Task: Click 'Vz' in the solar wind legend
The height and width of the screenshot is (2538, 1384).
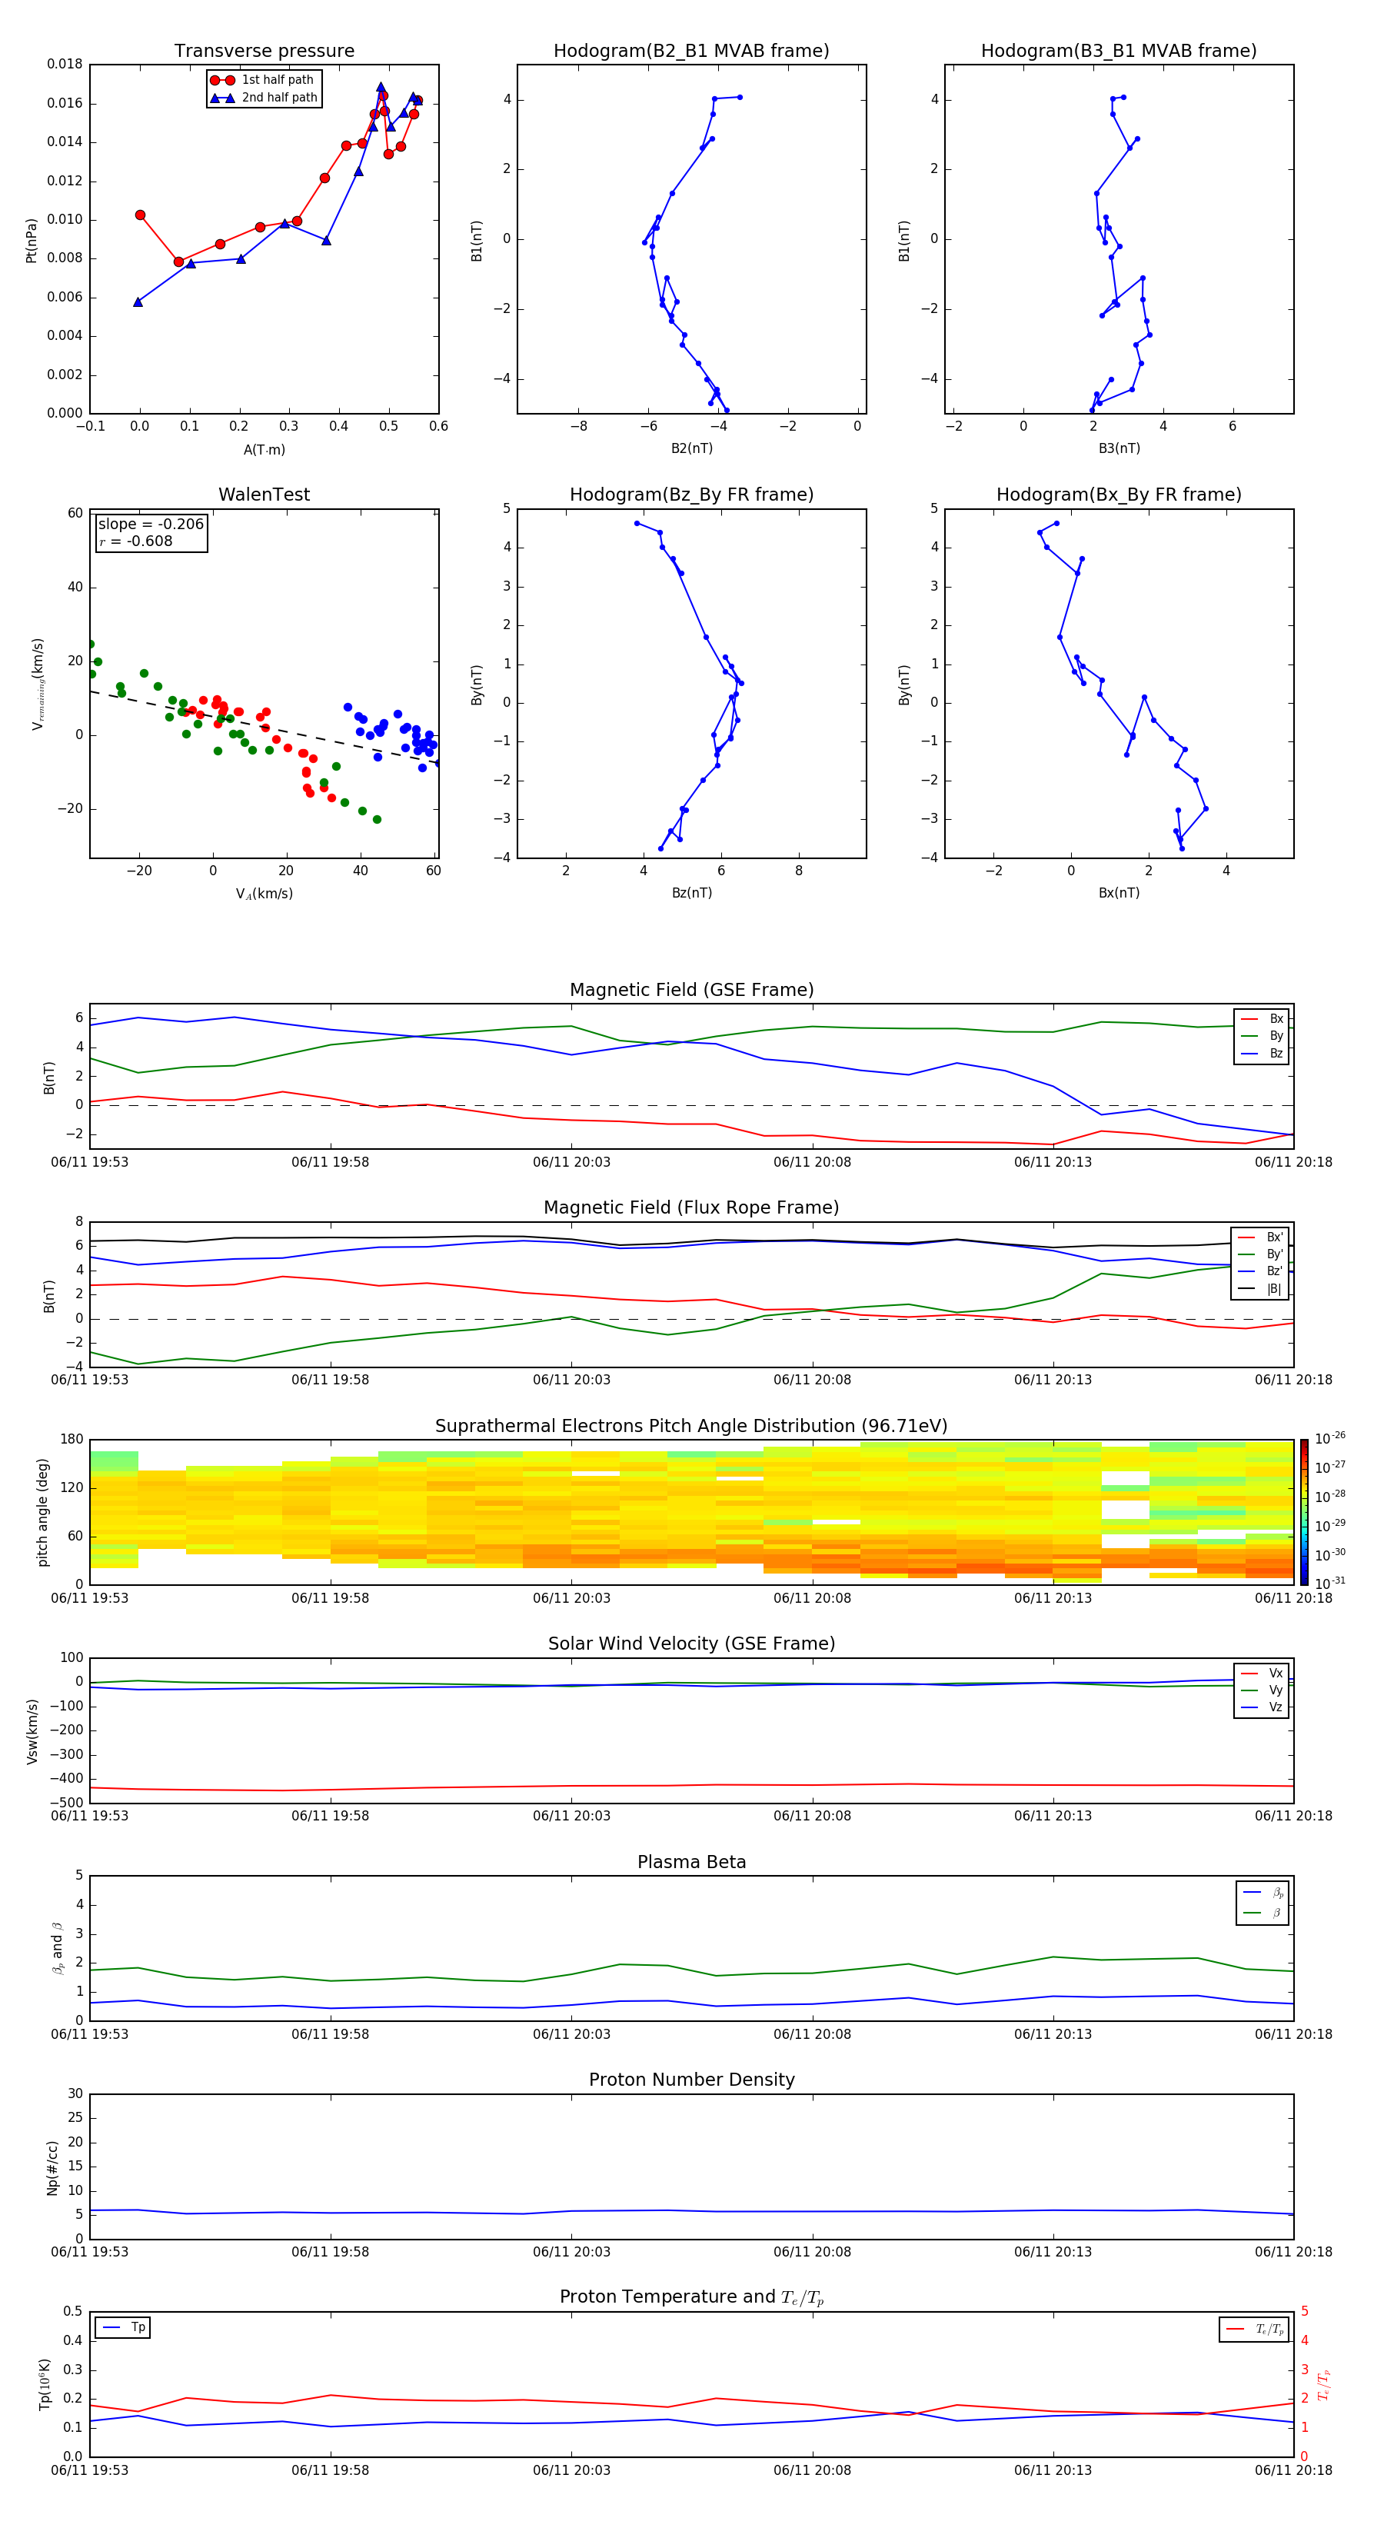Action: point(1276,1707)
